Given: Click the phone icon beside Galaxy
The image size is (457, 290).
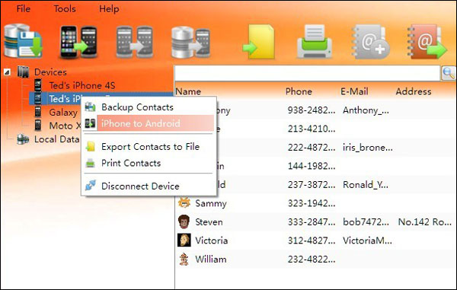Looking at the screenshot, I should tap(38, 112).
